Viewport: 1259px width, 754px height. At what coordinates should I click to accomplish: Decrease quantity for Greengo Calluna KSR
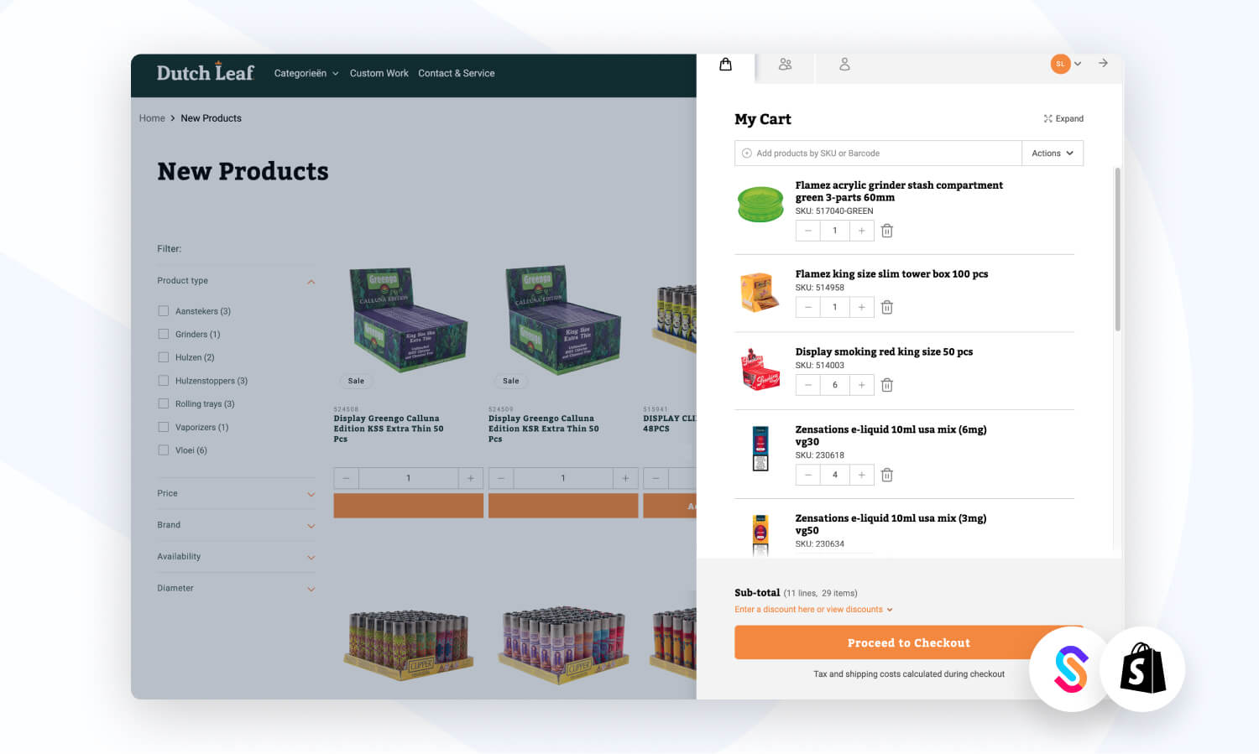(x=501, y=478)
